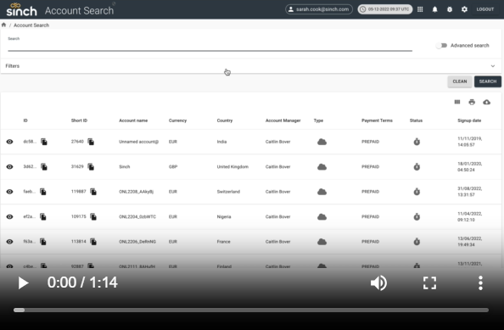
Task: View the Sinch account via eye icon
Action: (x=9, y=167)
